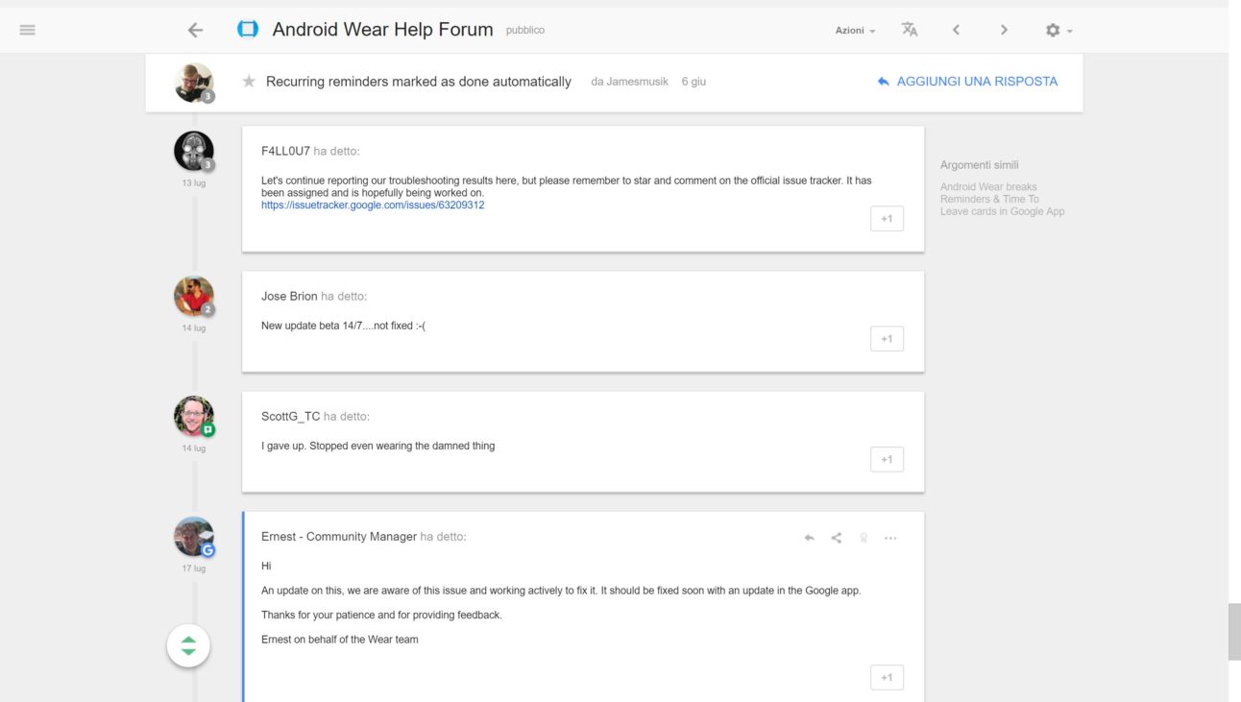1241x702 pixels.
Task: Open the issuetracker.google.com link
Action: pyautogui.click(x=373, y=205)
